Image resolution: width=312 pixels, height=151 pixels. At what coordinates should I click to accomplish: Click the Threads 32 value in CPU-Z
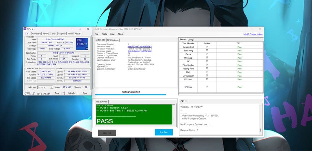[86, 87]
